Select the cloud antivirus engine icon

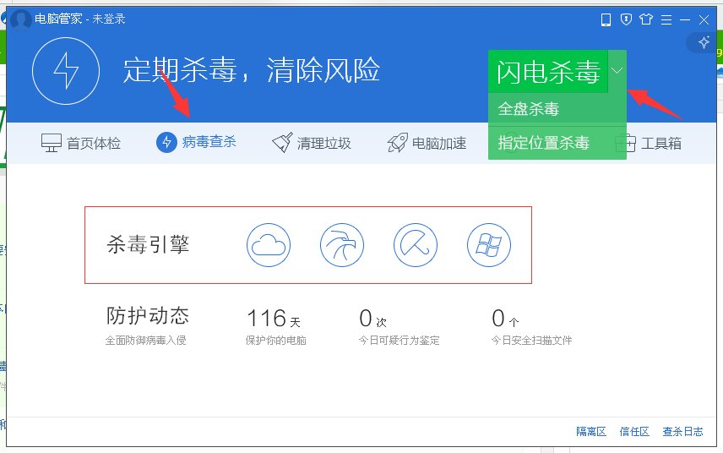tap(269, 245)
